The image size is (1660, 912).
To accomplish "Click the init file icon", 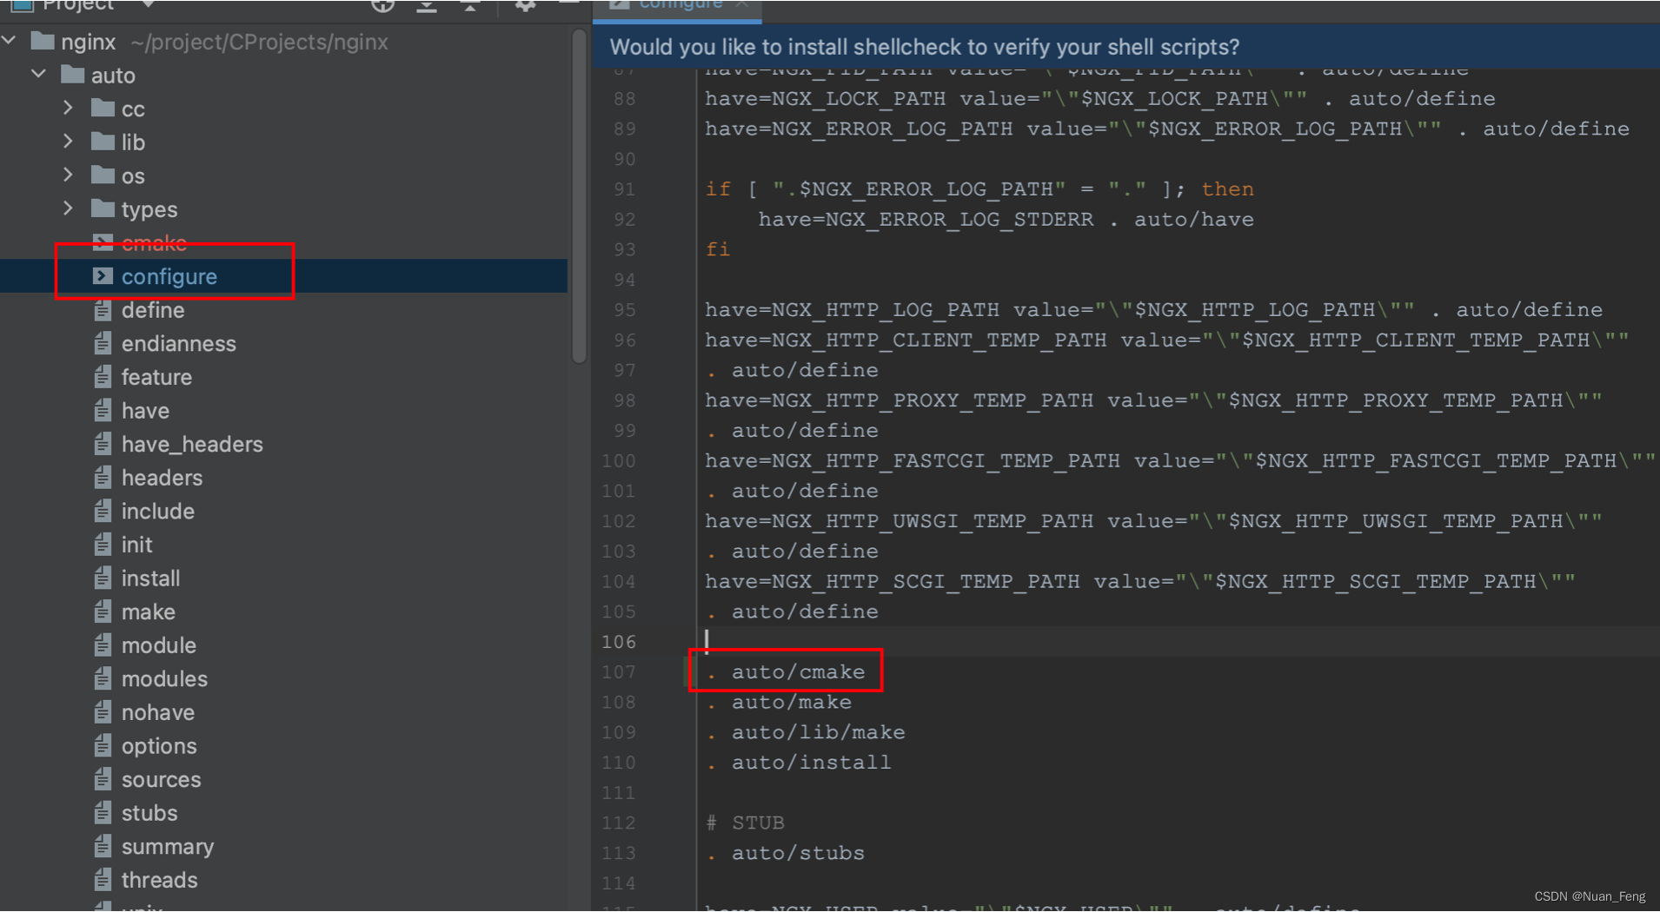I will coord(103,544).
